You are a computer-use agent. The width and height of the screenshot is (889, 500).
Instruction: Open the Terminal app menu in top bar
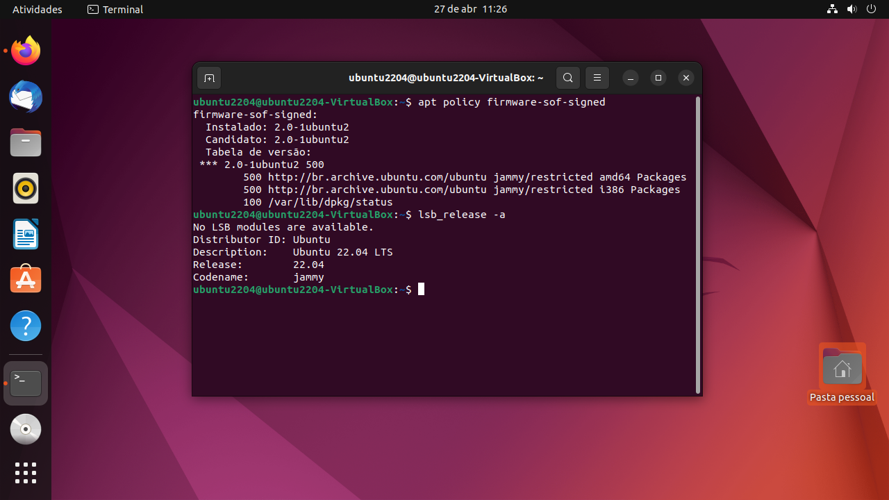[115, 9]
